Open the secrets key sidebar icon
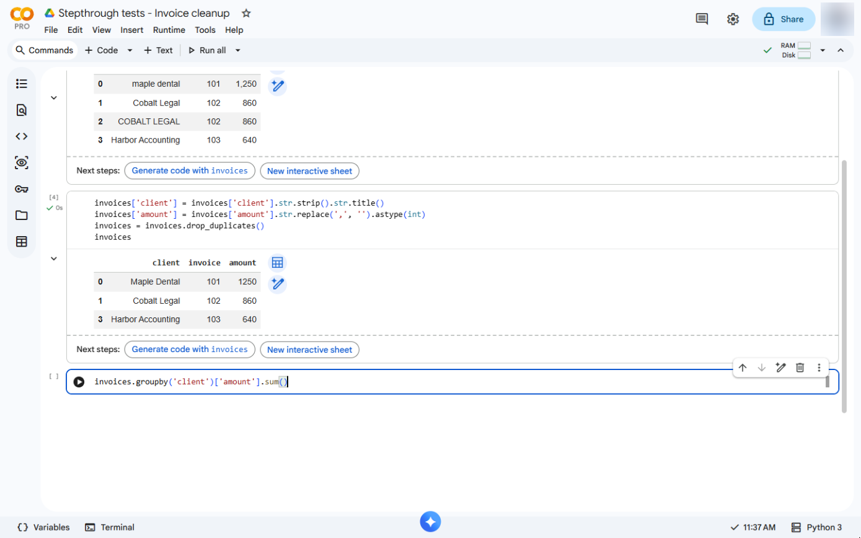This screenshot has width=861, height=538. point(22,189)
